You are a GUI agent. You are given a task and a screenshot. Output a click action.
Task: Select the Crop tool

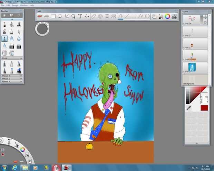point(67,16)
